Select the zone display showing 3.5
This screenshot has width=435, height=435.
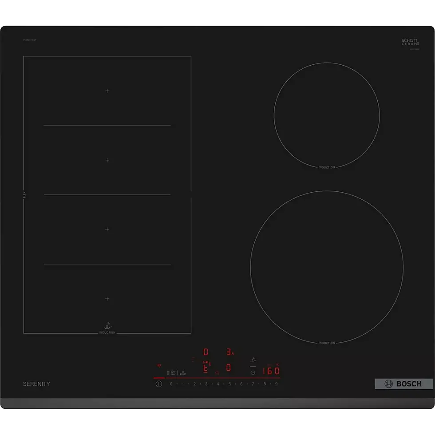click(230, 352)
